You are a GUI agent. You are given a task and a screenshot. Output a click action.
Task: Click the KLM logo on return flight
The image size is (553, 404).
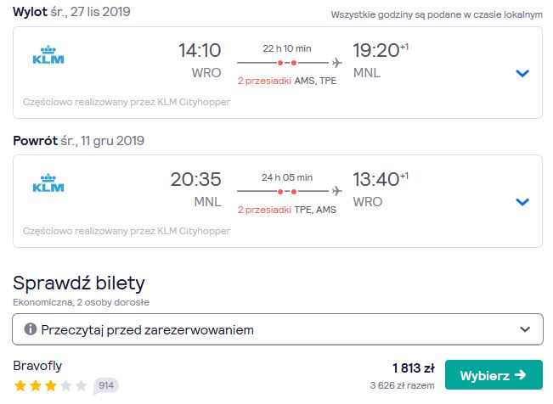pos(48,183)
